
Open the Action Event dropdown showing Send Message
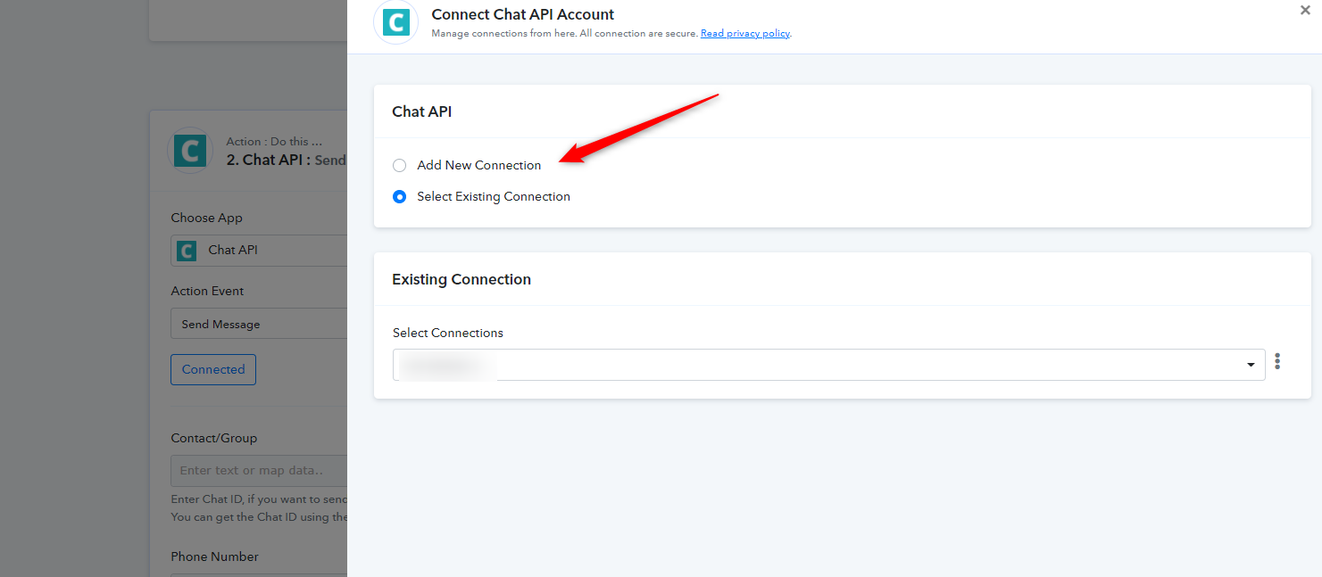pos(259,324)
